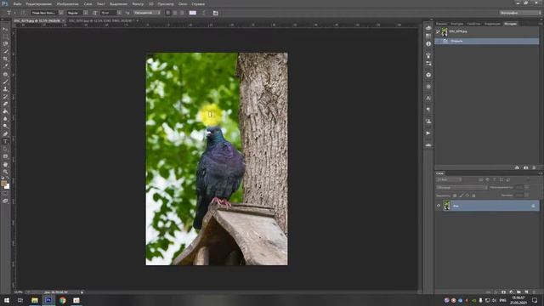The image size is (544, 306).
Task: Click new adjustment layer icon
Action: (x=511, y=292)
